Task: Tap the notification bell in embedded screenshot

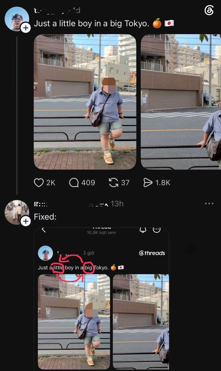Action: pos(143,230)
